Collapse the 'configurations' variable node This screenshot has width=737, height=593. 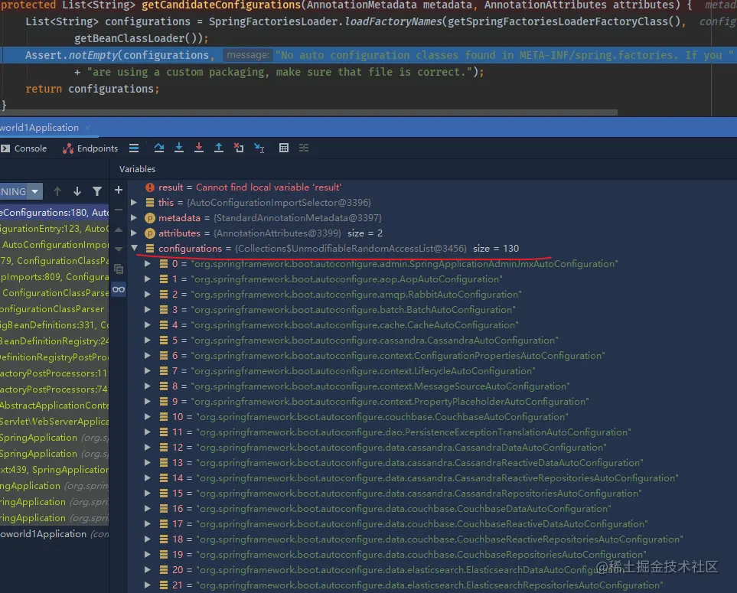coord(135,248)
